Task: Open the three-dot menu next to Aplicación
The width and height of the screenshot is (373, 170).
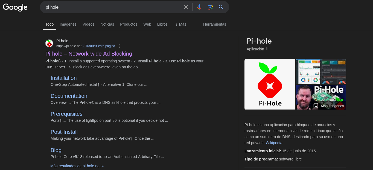Action: (267, 49)
